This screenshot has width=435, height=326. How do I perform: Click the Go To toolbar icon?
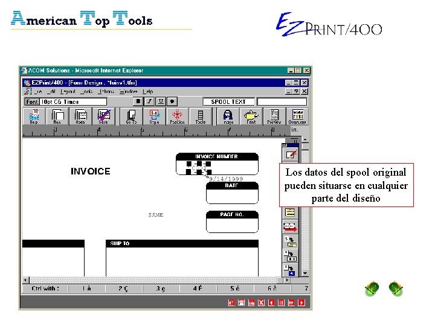(131, 116)
